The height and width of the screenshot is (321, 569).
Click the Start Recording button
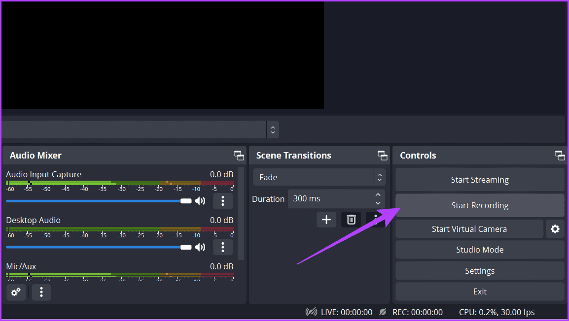point(480,205)
